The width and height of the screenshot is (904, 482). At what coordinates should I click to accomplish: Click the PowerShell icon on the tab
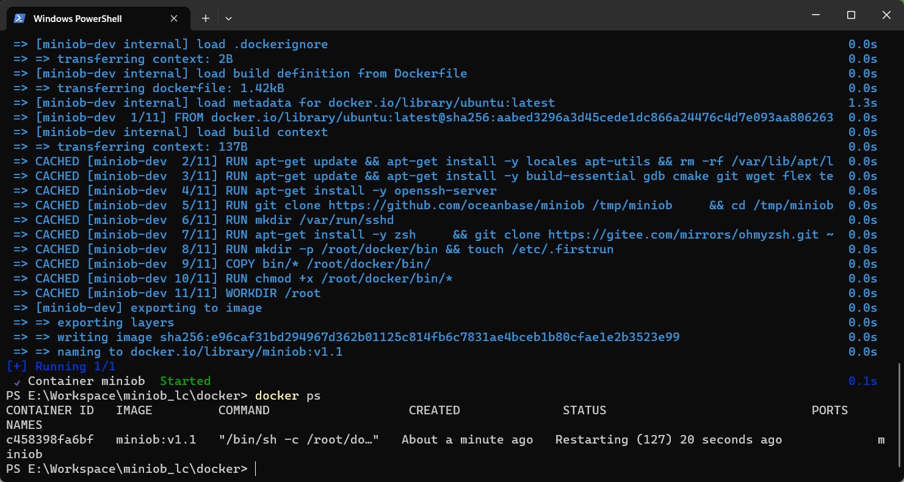click(19, 18)
